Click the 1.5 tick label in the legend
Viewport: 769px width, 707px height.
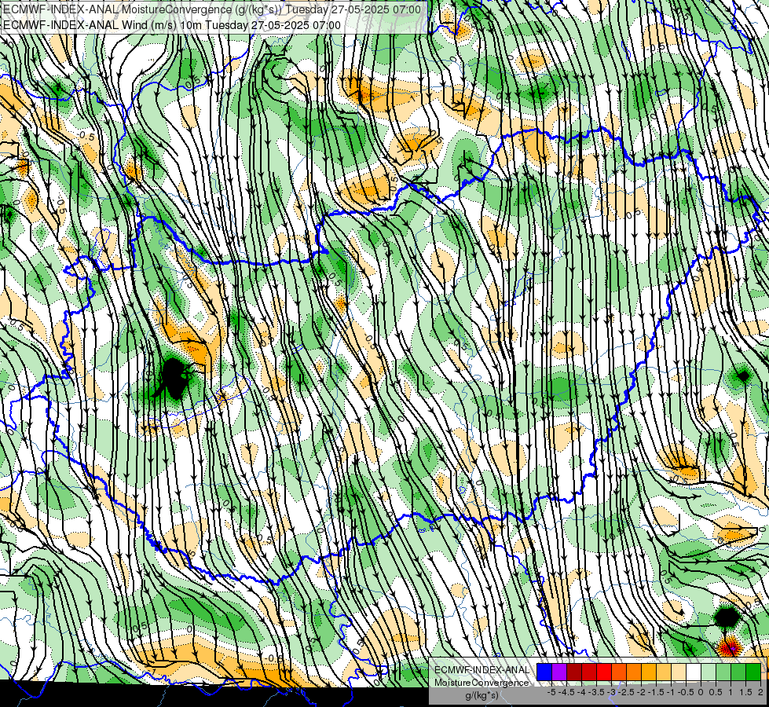[746, 692]
